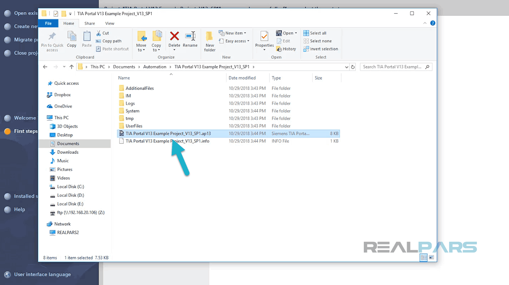
Task: Click Dropbox in navigation pane
Action: coord(62,95)
